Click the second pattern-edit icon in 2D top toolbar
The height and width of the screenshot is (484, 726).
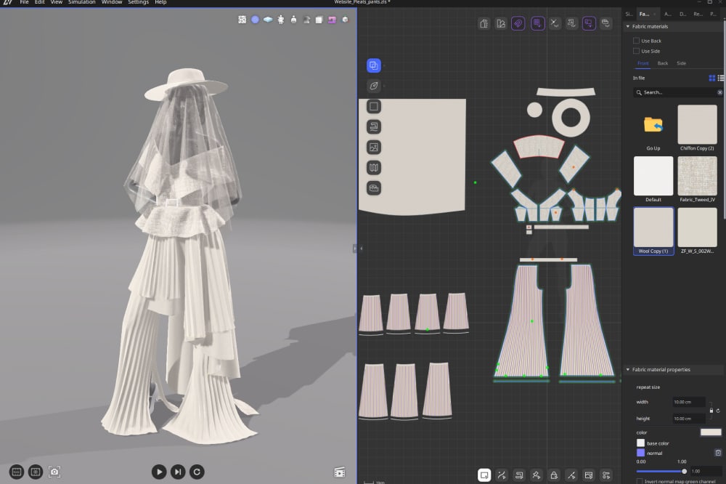(x=501, y=23)
